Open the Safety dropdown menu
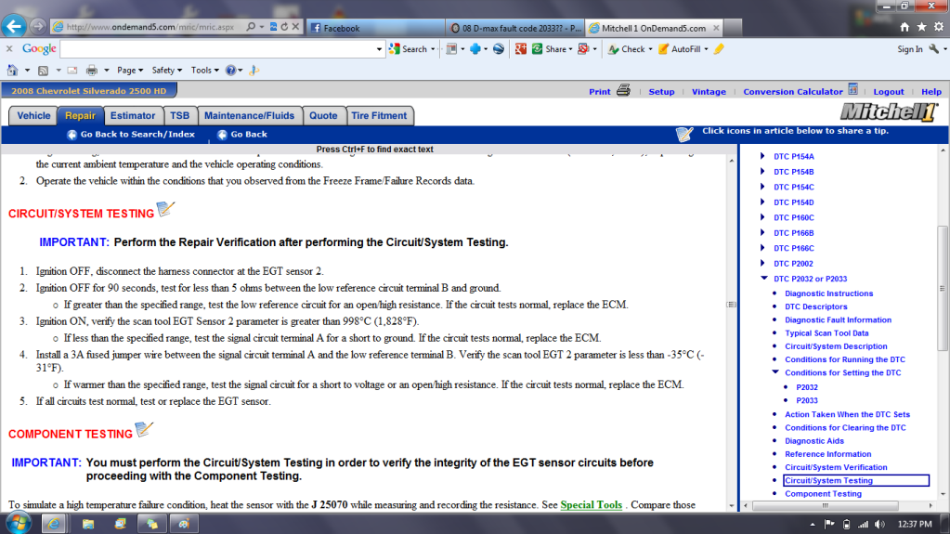The width and height of the screenshot is (950, 534). [166, 71]
